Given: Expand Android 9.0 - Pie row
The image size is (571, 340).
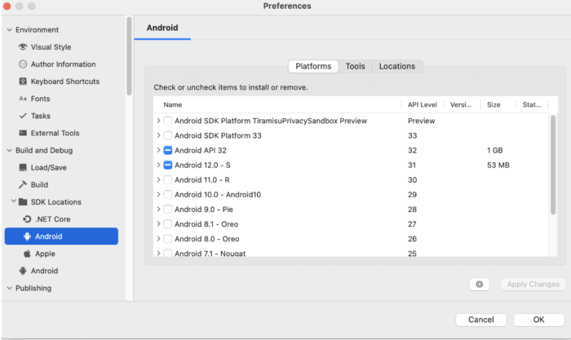Looking at the screenshot, I should coord(158,210).
